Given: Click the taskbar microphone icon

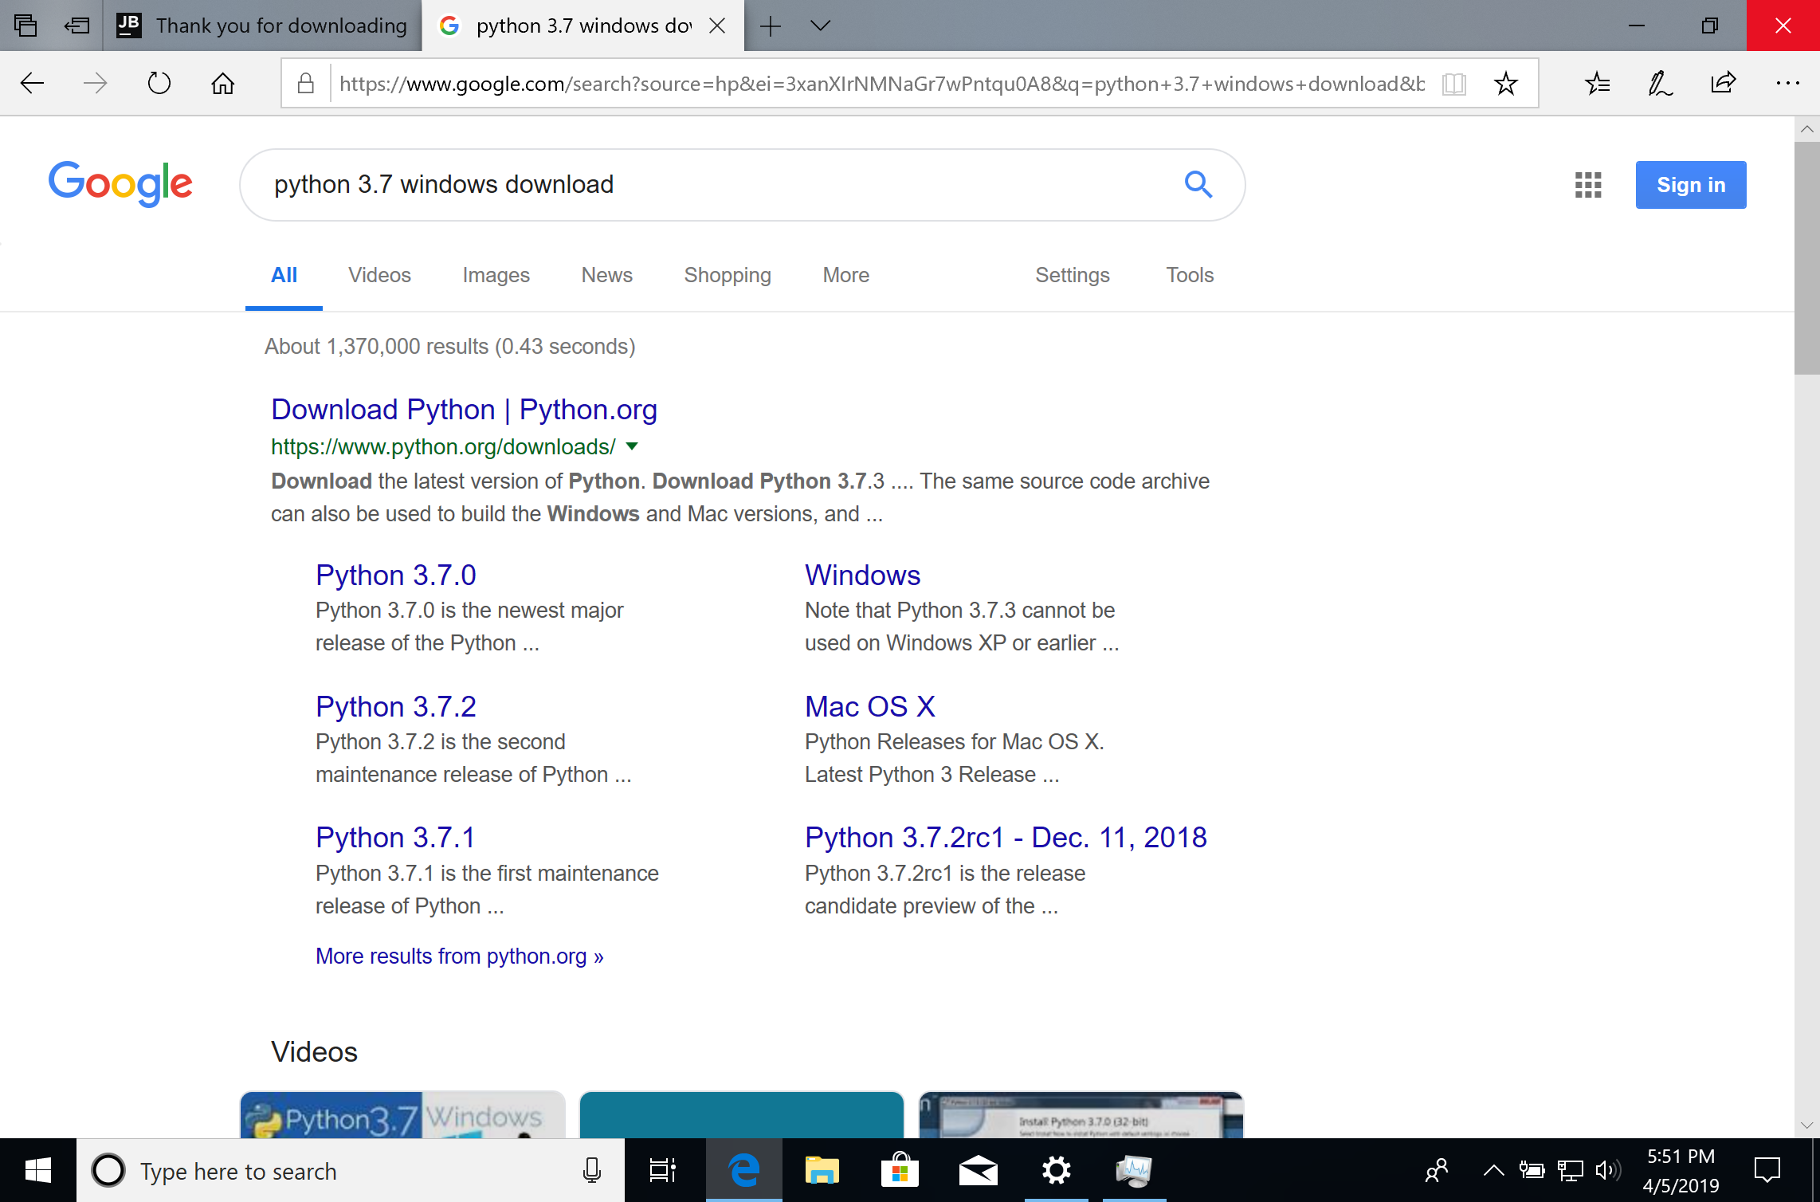Looking at the screenshot, I should coord(591,1170).
